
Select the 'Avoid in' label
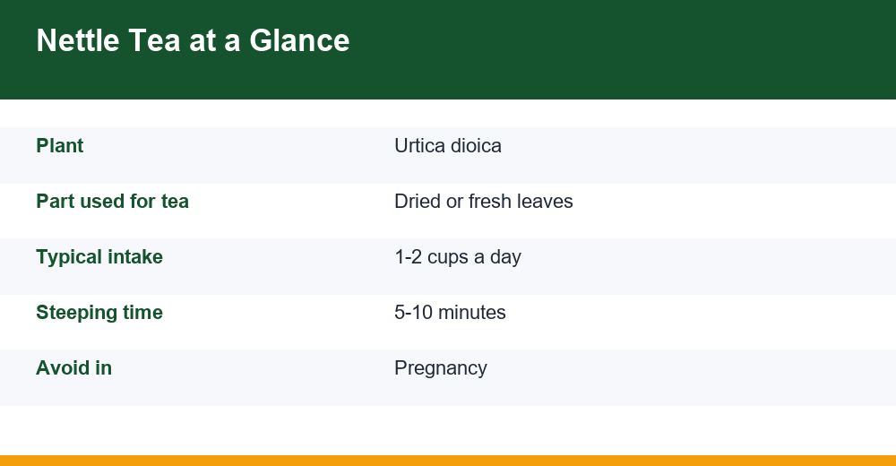coord(73,367)
